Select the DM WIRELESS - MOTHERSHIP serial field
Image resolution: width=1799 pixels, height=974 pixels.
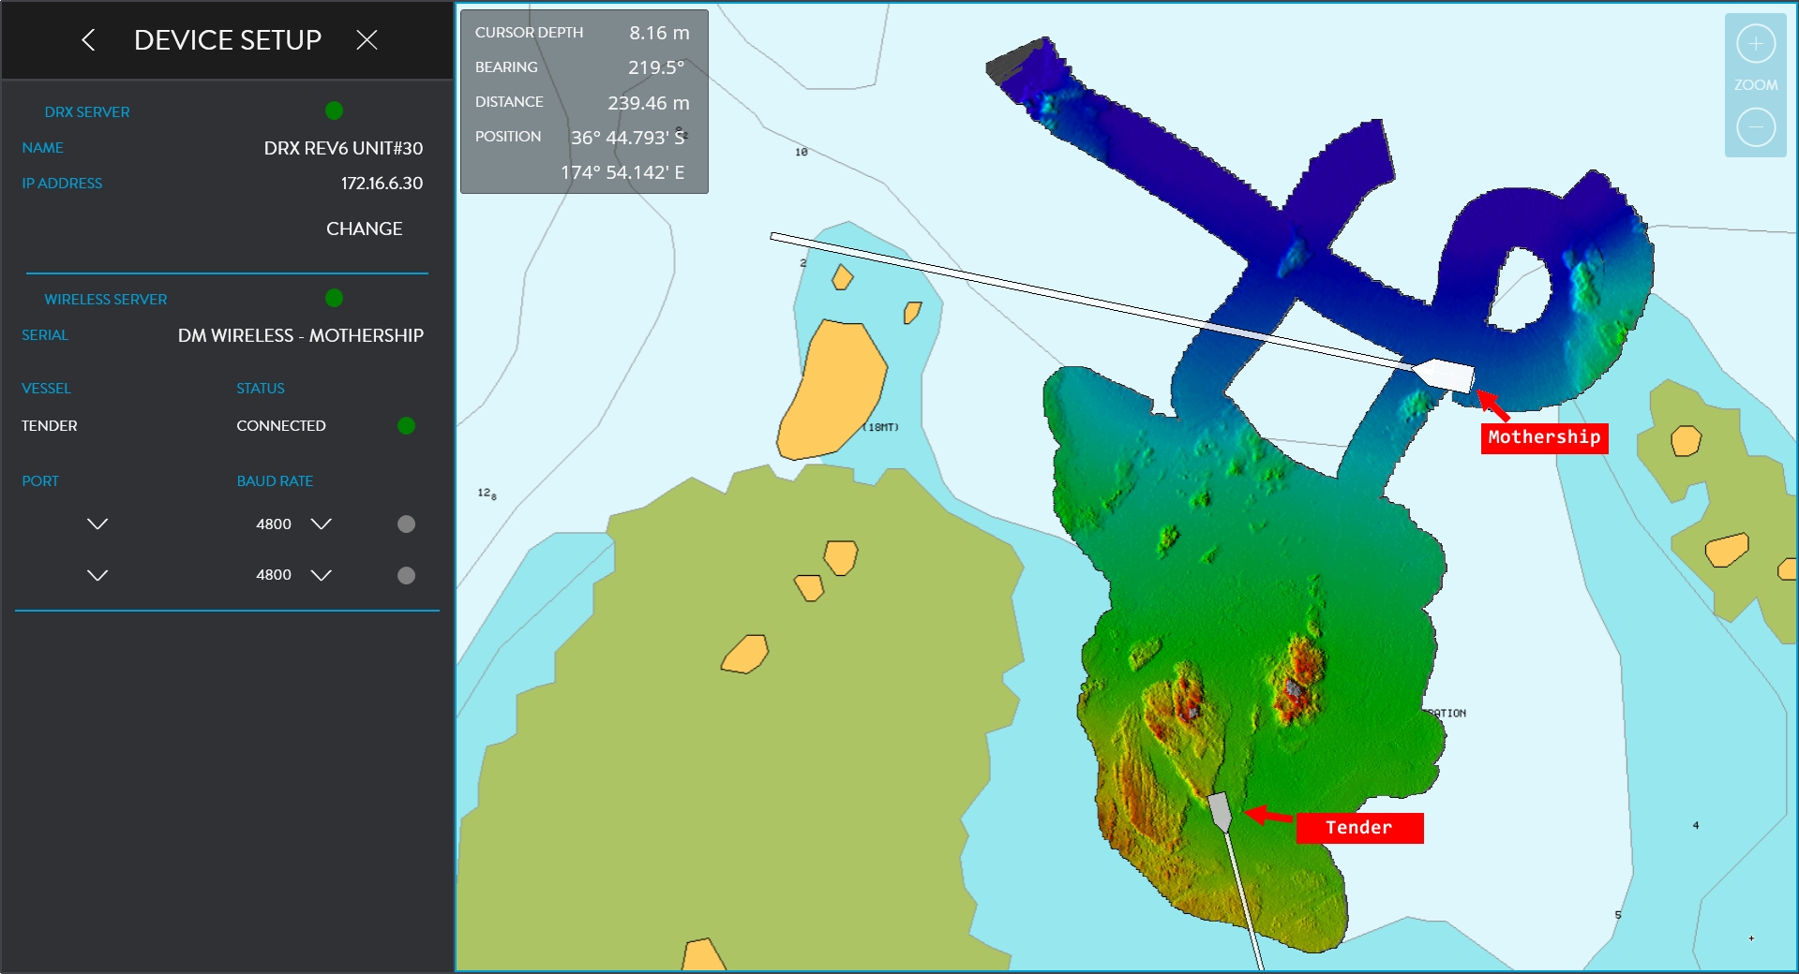301,335
